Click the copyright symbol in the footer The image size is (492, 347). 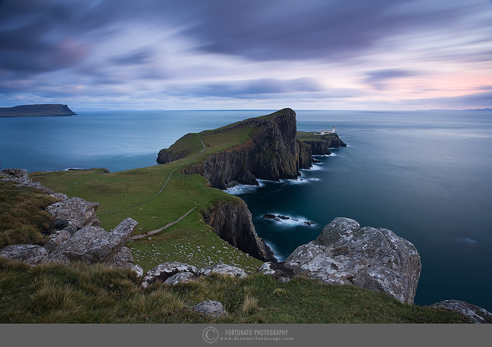click(210, 335)
